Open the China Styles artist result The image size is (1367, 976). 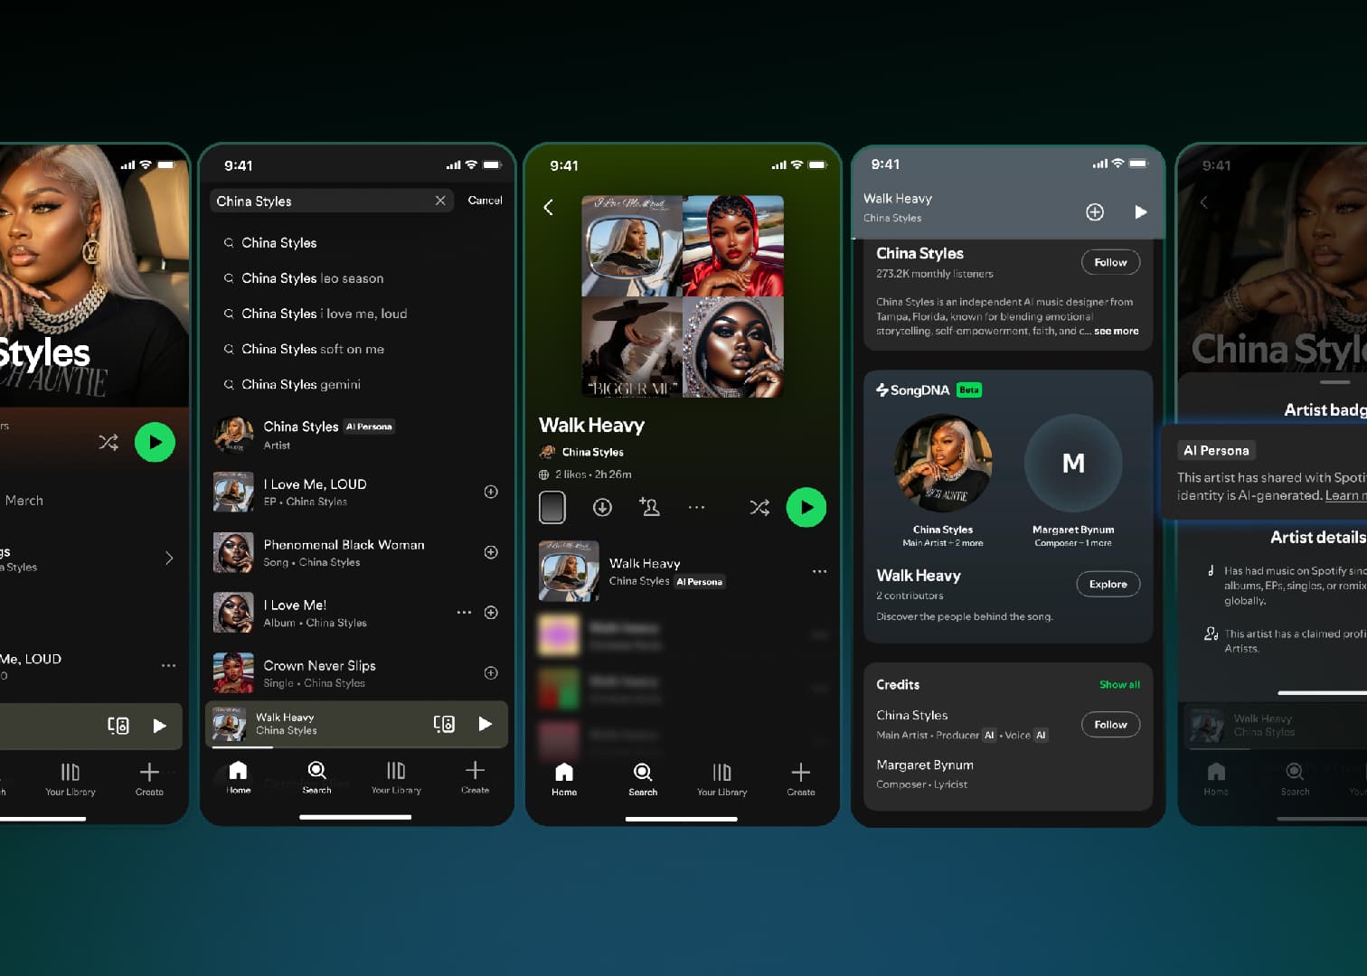(359, 434)
